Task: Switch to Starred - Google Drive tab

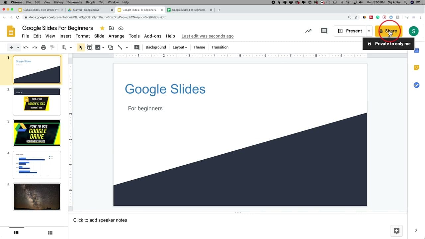Action: pyautogui.click(x=90, y=10)
